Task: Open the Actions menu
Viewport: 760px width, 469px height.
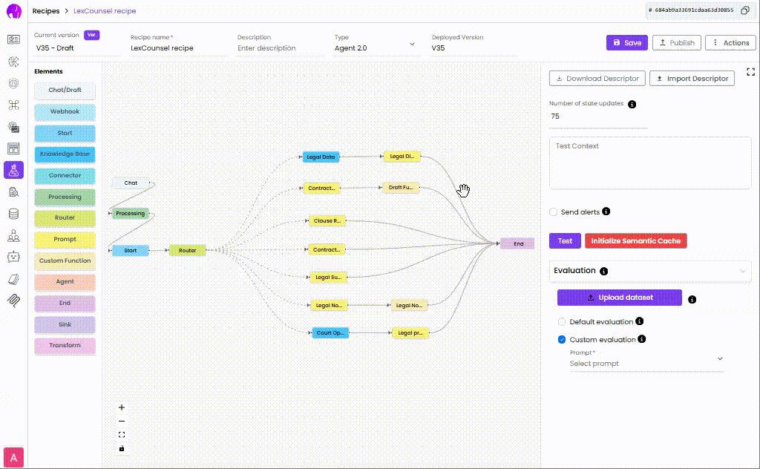Action: click(730, 43)
